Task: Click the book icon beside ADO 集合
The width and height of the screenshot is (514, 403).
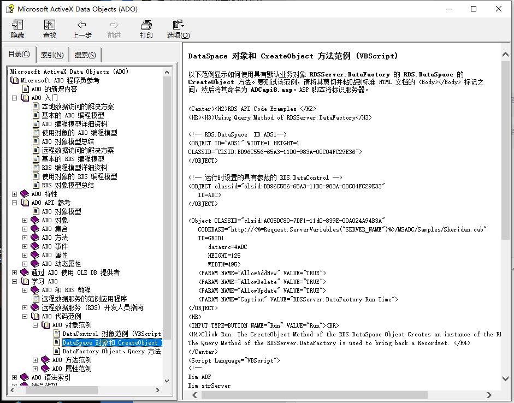Action: point(35,229)
